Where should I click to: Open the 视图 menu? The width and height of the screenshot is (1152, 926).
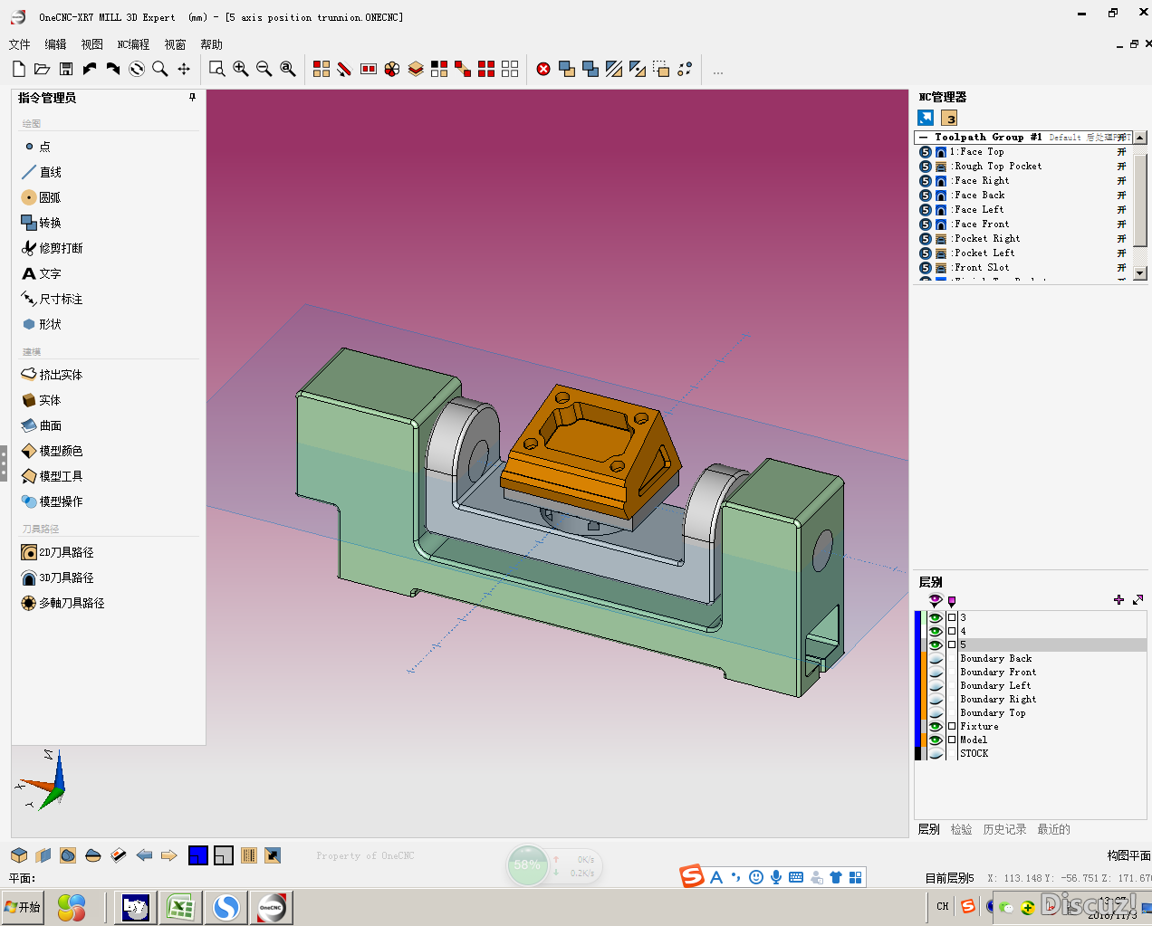pos(91,44)
